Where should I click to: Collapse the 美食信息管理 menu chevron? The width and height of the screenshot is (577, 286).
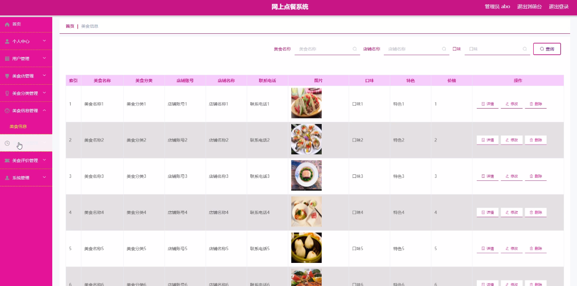[x=44, y=110]
